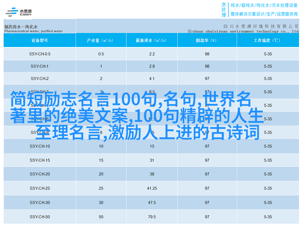Click temperature 5-35 in SSY-CH-15 row

268,160
